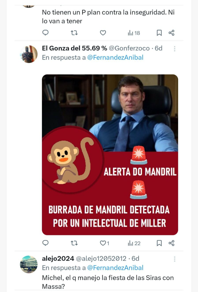Image resolution: width=198 pixels, height=292 pixels.
Task: Bookmark El Gonza's meme tweet
Action: (x=159, y=243)
